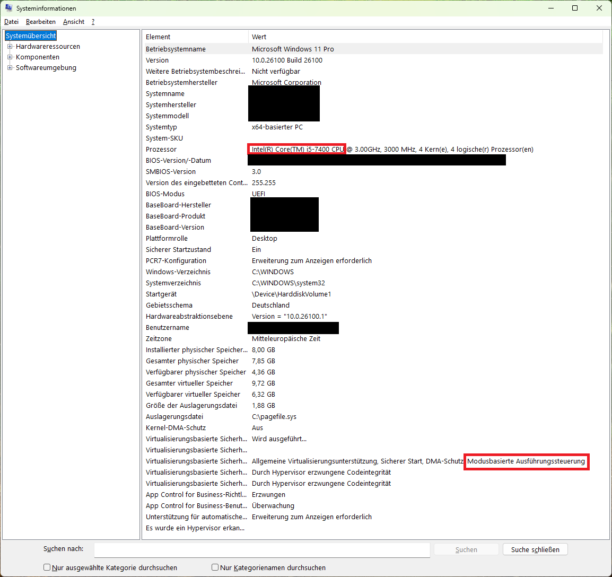Select the Kernel-DMA-Schutz row
The height and width of the screenshot is (577, 612).
pos(373,427)
